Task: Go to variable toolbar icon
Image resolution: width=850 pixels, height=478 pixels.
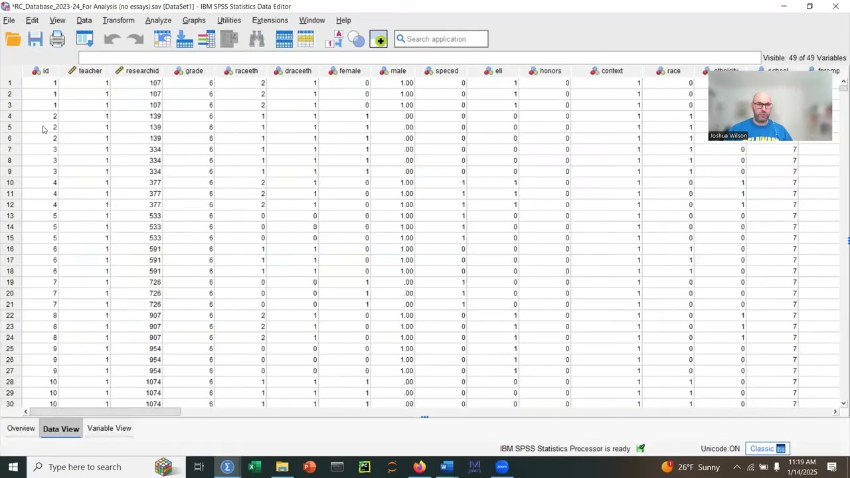Action: [185, 39]
